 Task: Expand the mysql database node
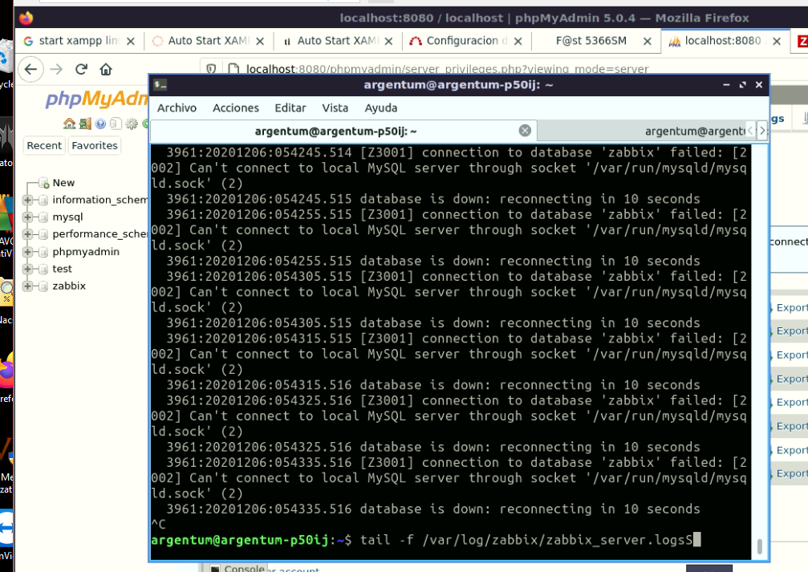tap(27, 217)
